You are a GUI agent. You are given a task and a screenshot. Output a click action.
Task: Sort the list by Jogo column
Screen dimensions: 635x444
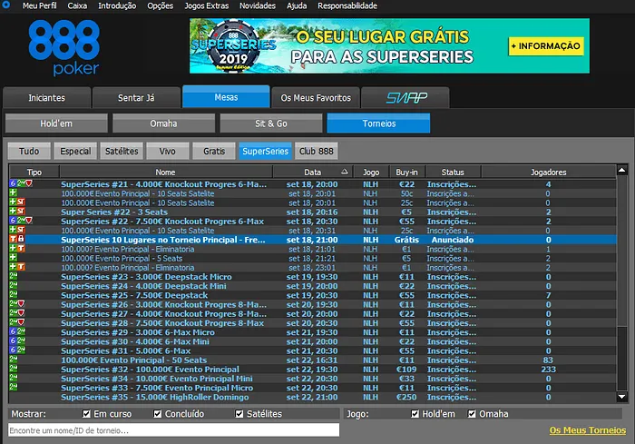371,172
